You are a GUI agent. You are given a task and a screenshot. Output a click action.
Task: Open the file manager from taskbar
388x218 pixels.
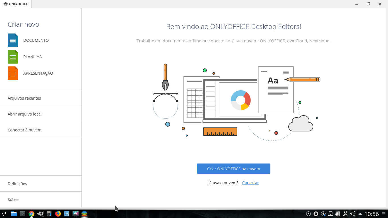(x=14, y=214)
